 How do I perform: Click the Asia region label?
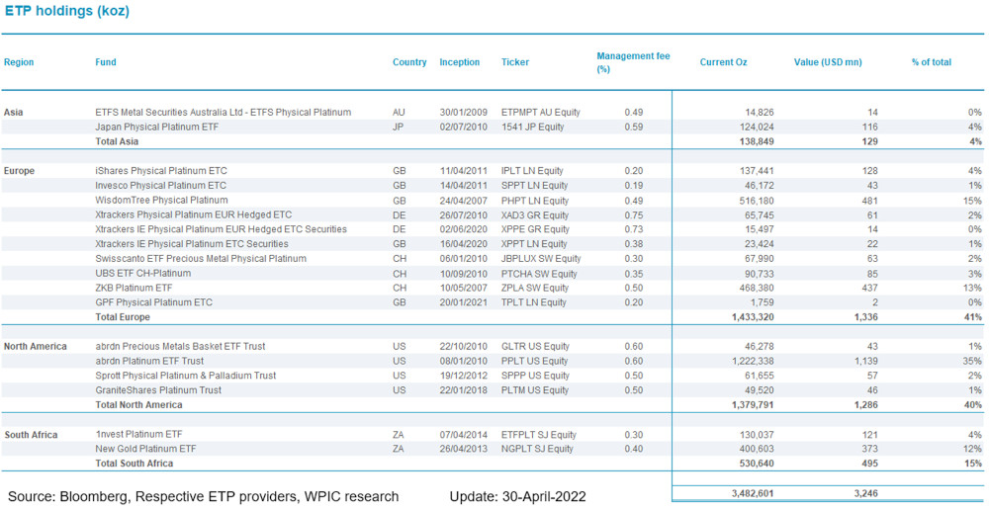pos(14,112)
